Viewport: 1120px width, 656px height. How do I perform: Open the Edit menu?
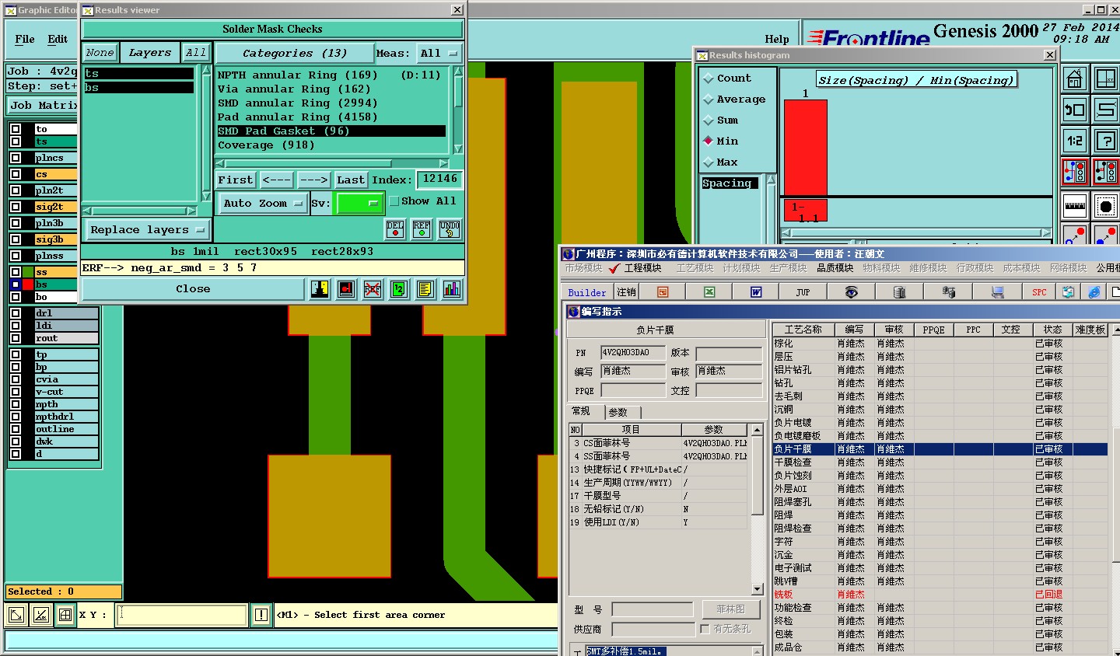pos(58,39)
